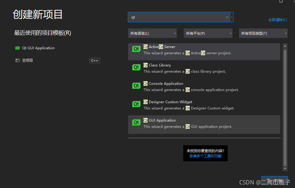Click the 最近使用的项目模板(R) heading

click(x=42, y=33)
